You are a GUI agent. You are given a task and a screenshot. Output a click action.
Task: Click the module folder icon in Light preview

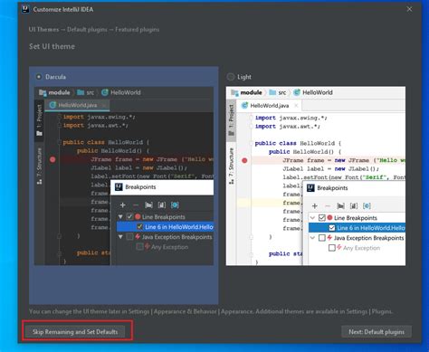point(234,92)
